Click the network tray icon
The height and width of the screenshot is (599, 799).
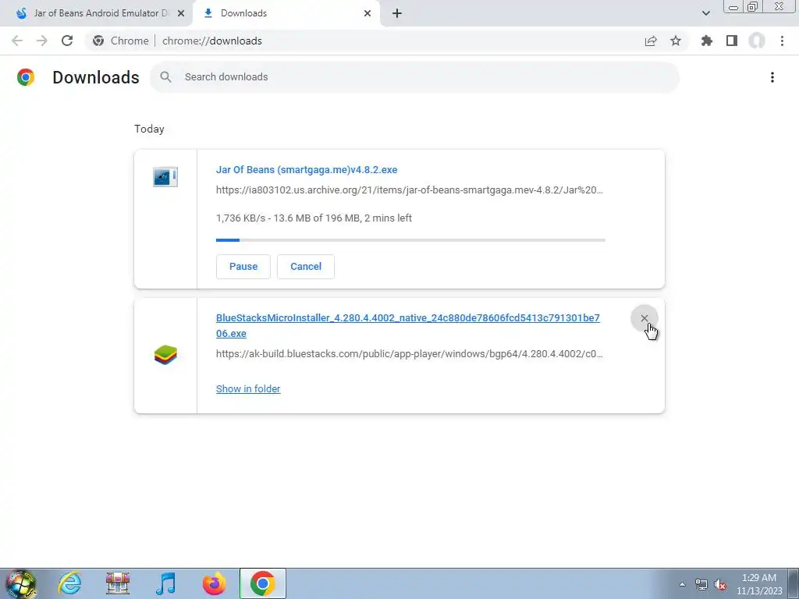701,584
